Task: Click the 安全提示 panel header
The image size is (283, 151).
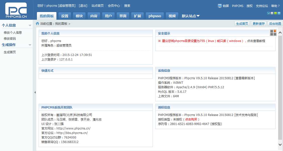Action: point(215,33)
